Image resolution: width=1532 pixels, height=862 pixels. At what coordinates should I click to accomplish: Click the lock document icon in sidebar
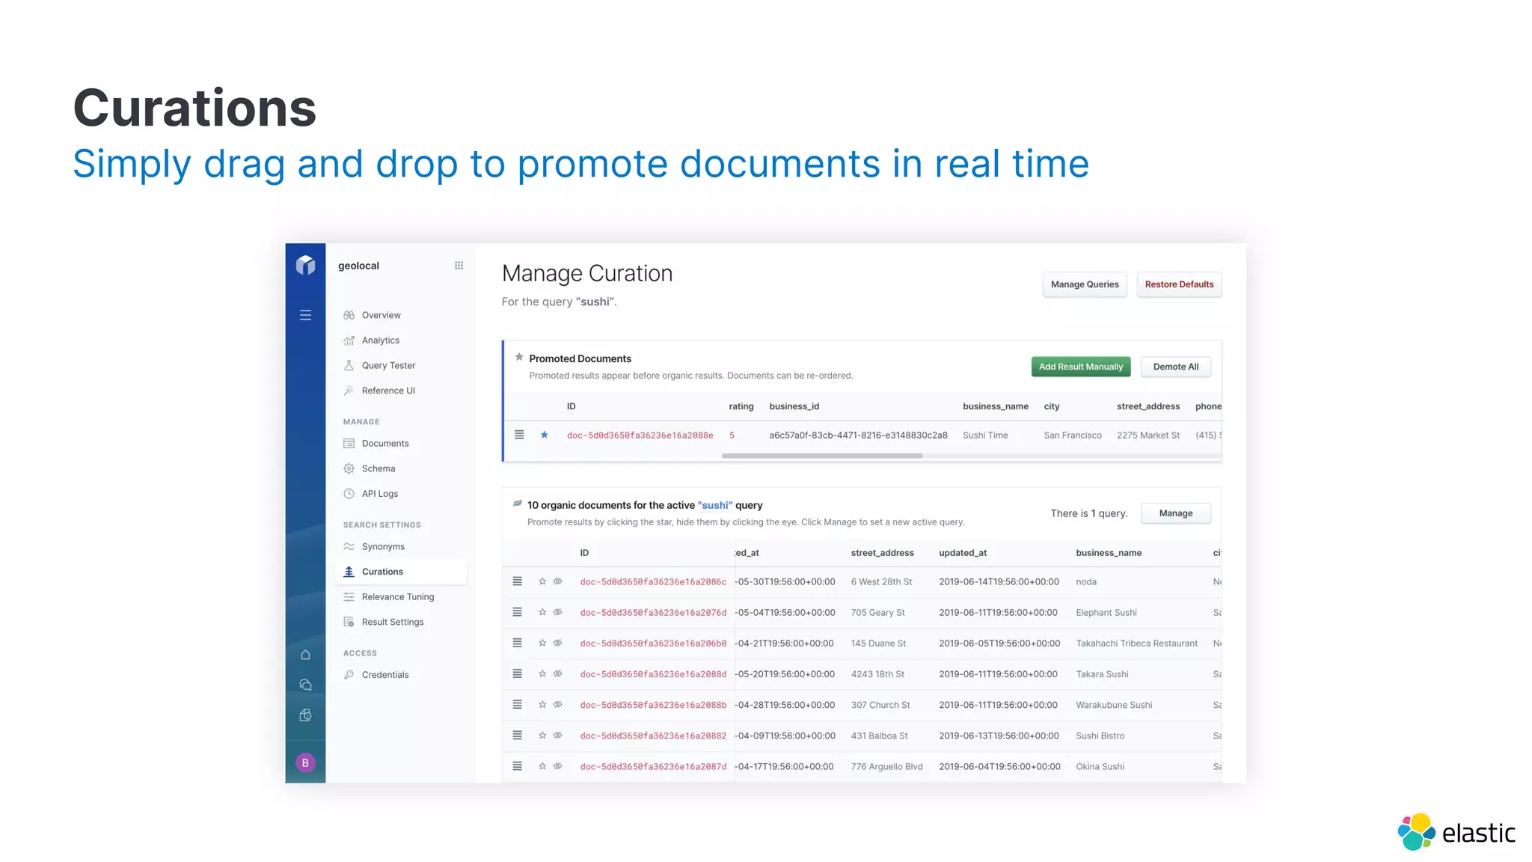[x=305, y=715]
